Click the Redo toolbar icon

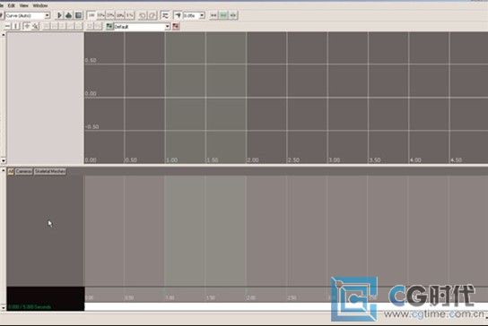[152, 15]
